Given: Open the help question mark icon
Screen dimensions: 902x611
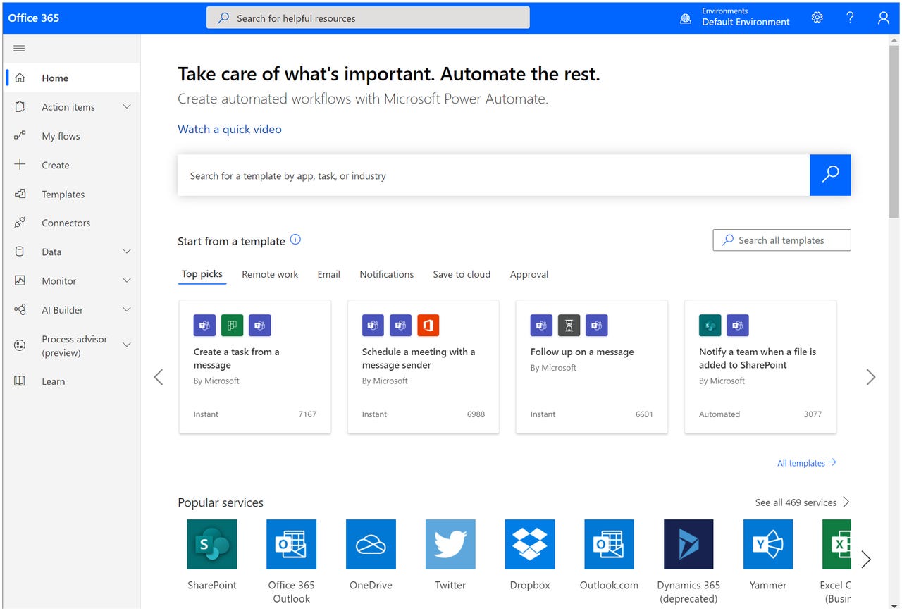Looking at the screenshot, I should coord(850,17).
